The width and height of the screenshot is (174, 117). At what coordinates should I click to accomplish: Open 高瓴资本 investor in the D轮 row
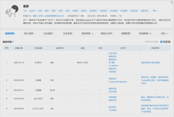pyautogui.click(x=112, y=56)
